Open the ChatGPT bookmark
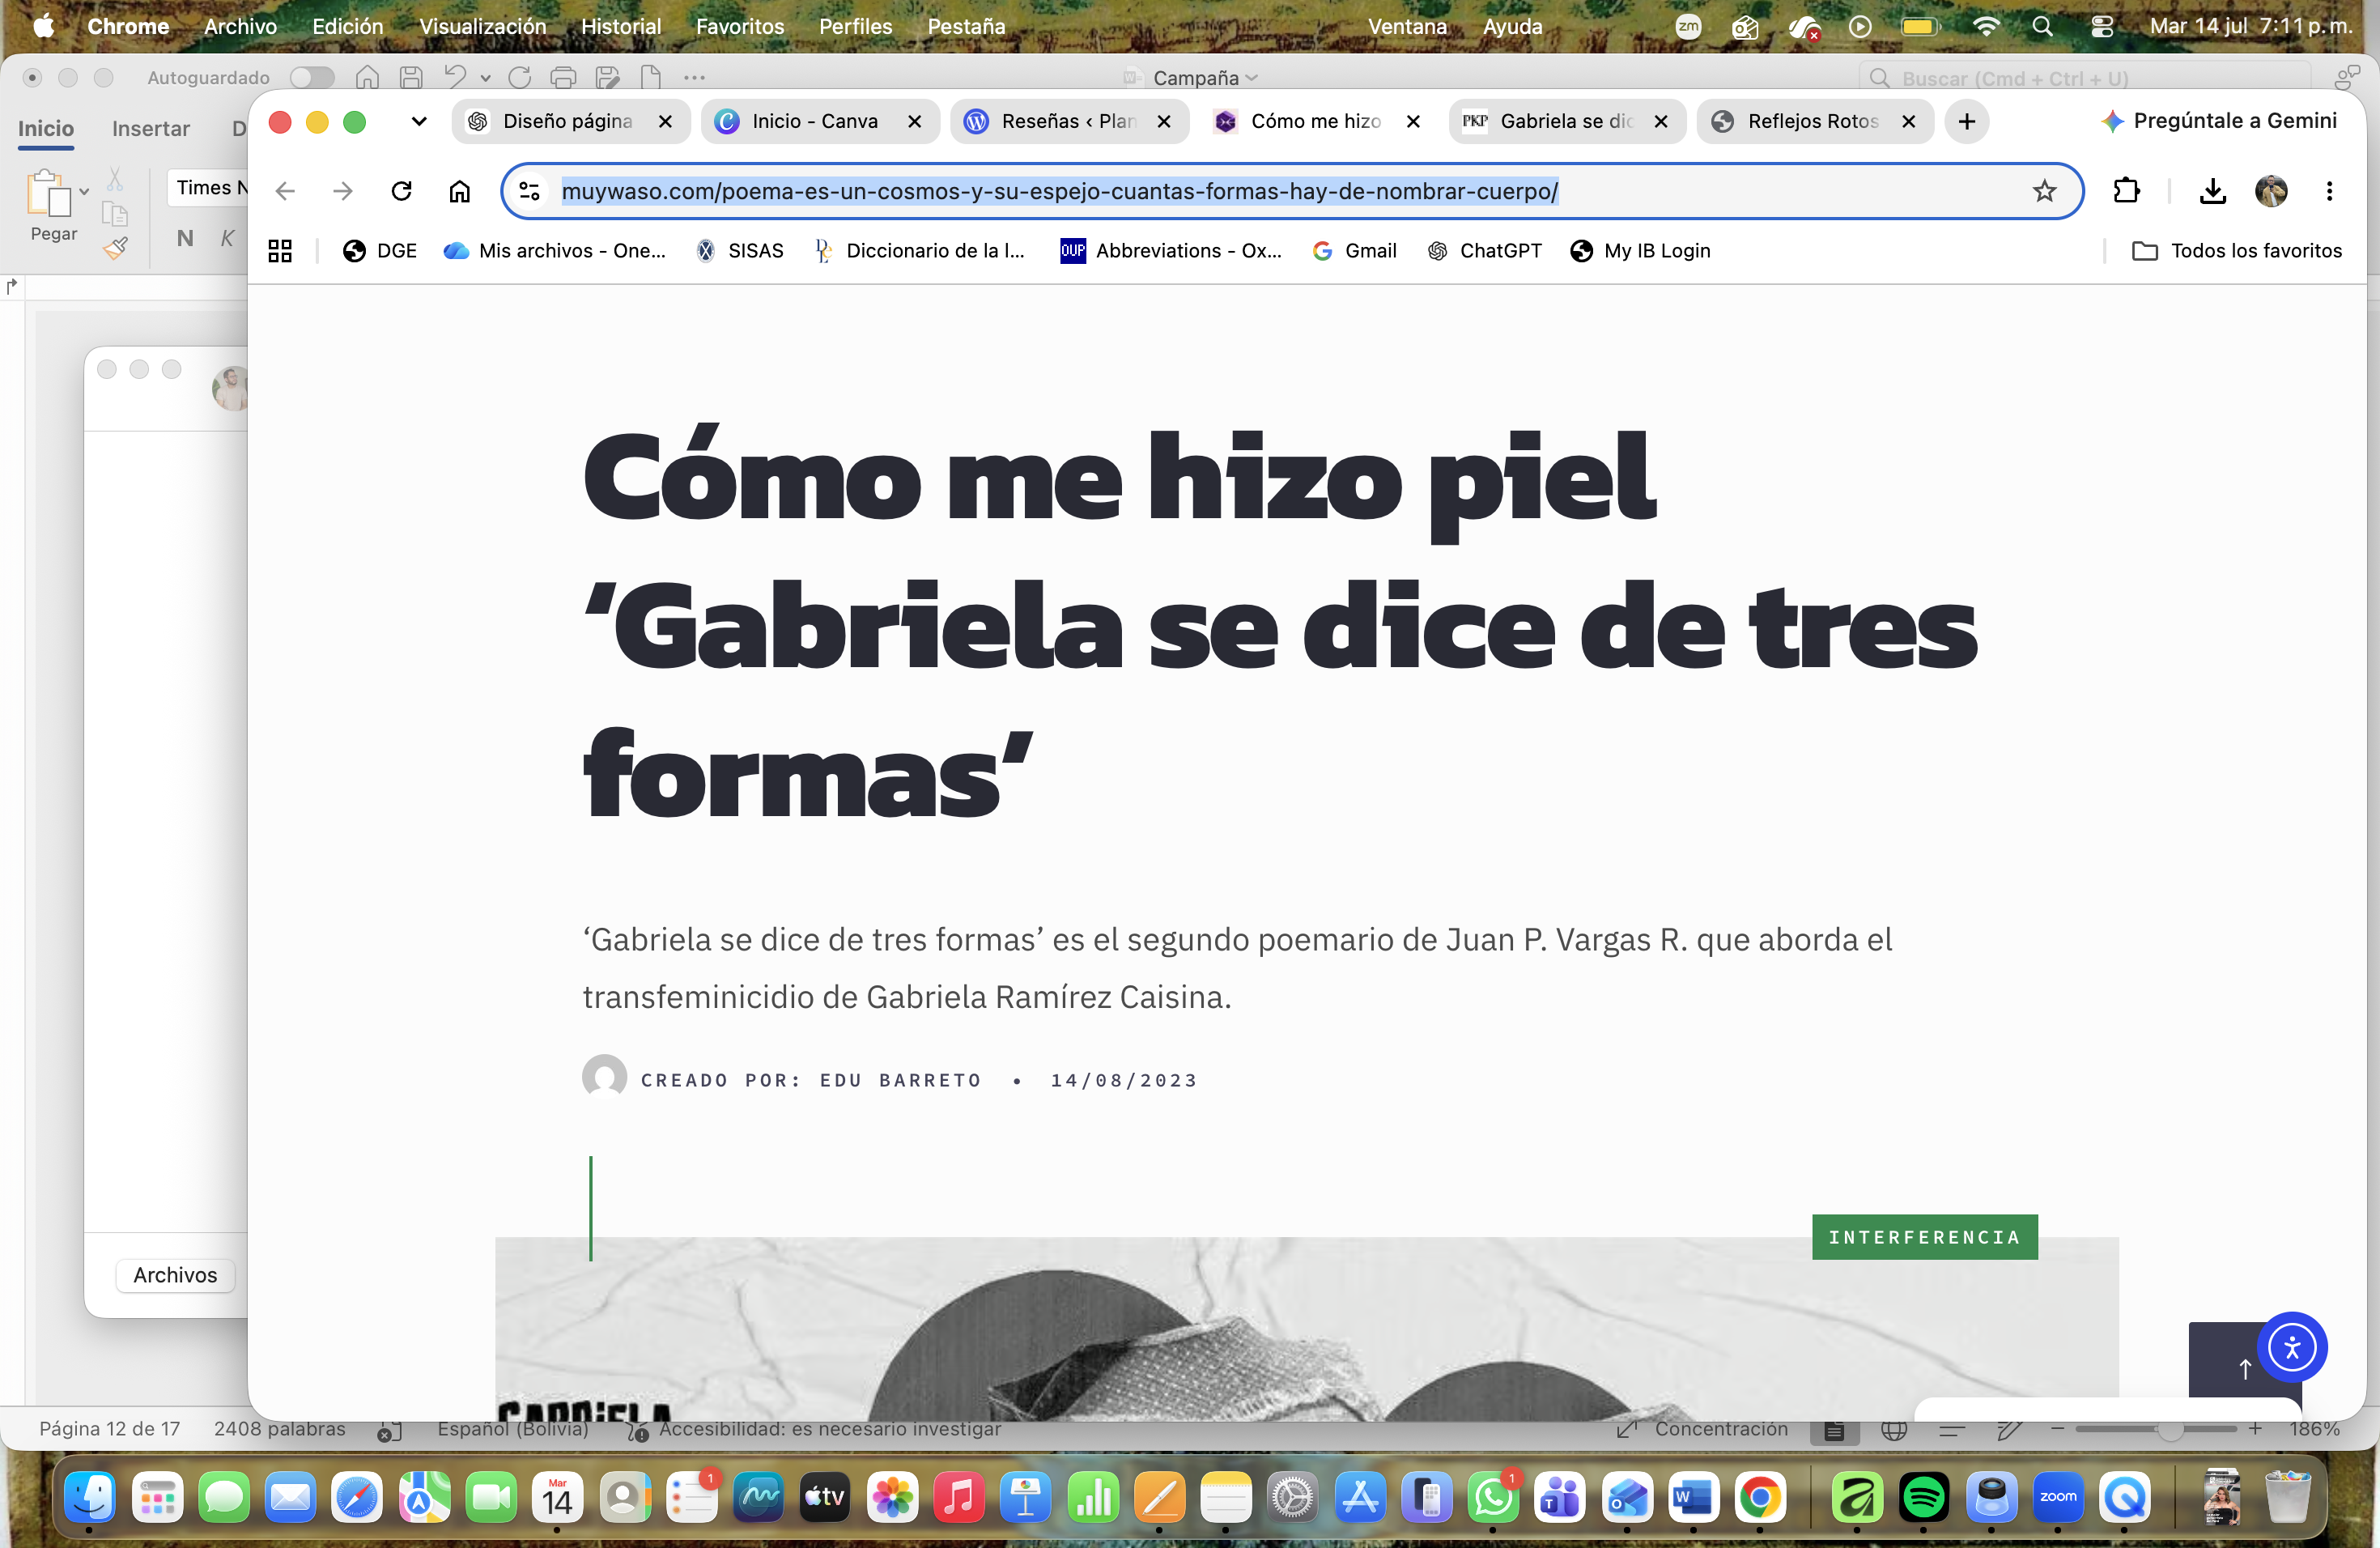 click(x=1485, y=251)
